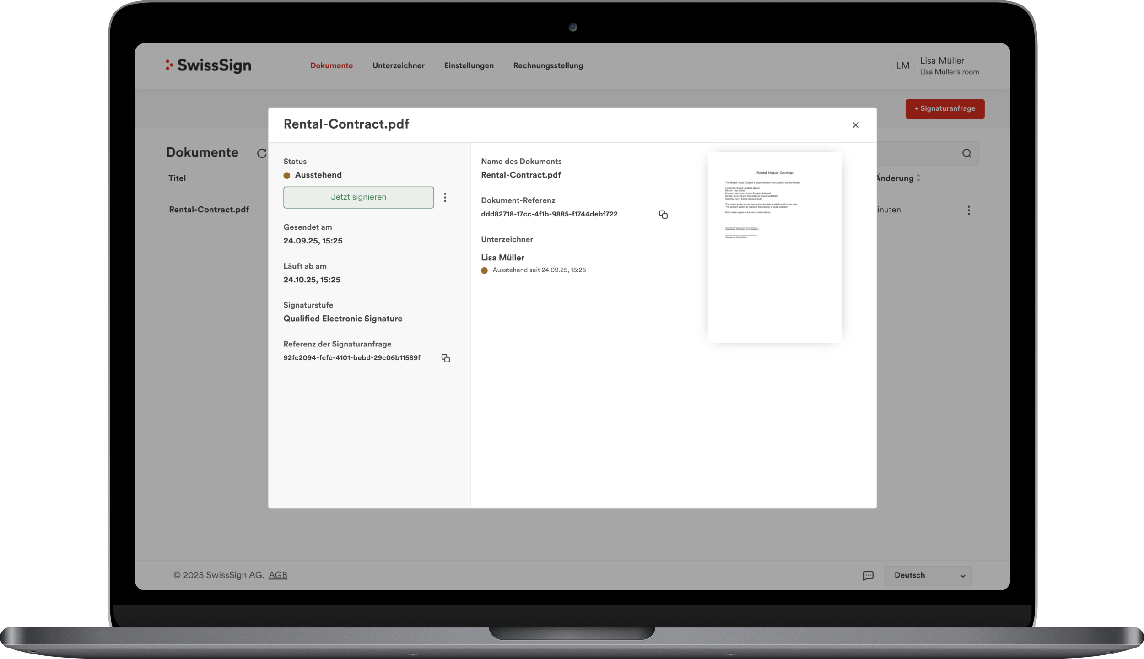
Task: Create a new Signaturanfrage
Action: click(x=944, y=109)
